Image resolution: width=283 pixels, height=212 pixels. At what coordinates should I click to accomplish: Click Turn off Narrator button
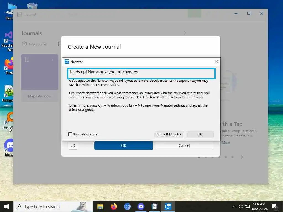tap(169, 134)
